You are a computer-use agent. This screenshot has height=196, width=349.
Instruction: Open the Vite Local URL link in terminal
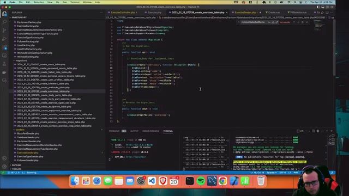point(140,145)
